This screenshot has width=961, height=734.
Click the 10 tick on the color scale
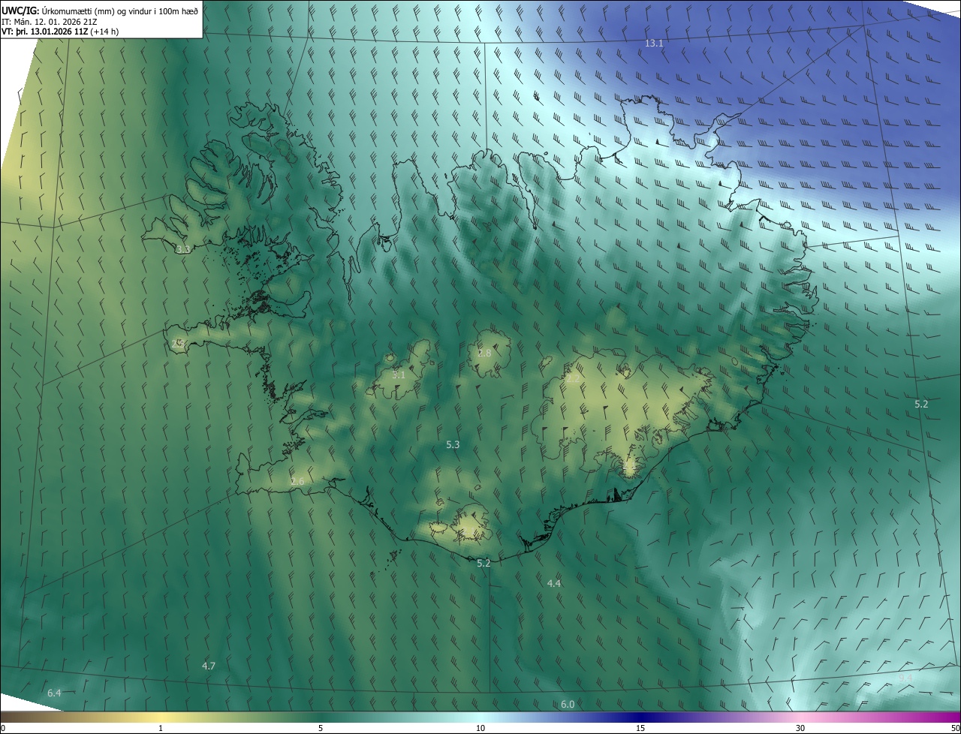coord(480,728)
